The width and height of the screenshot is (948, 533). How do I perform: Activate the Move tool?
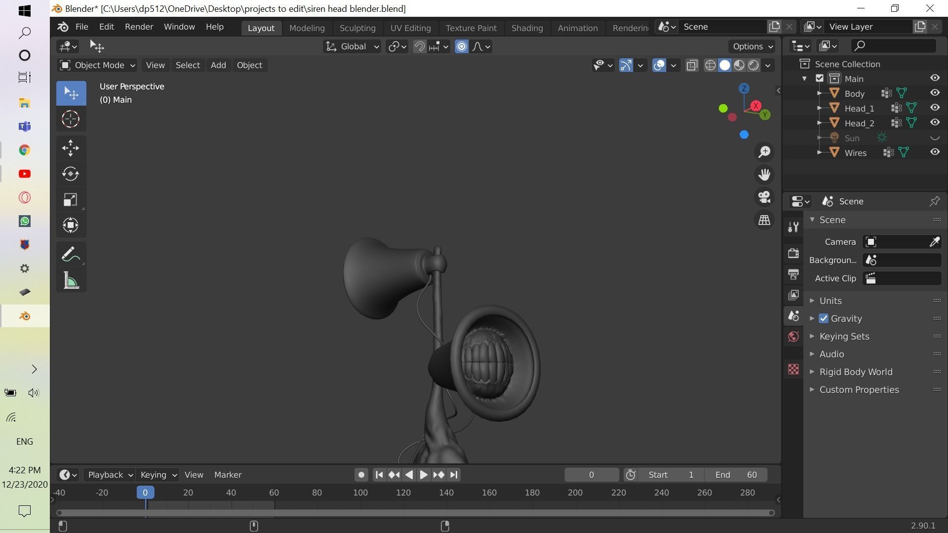[x=71, y=148]
